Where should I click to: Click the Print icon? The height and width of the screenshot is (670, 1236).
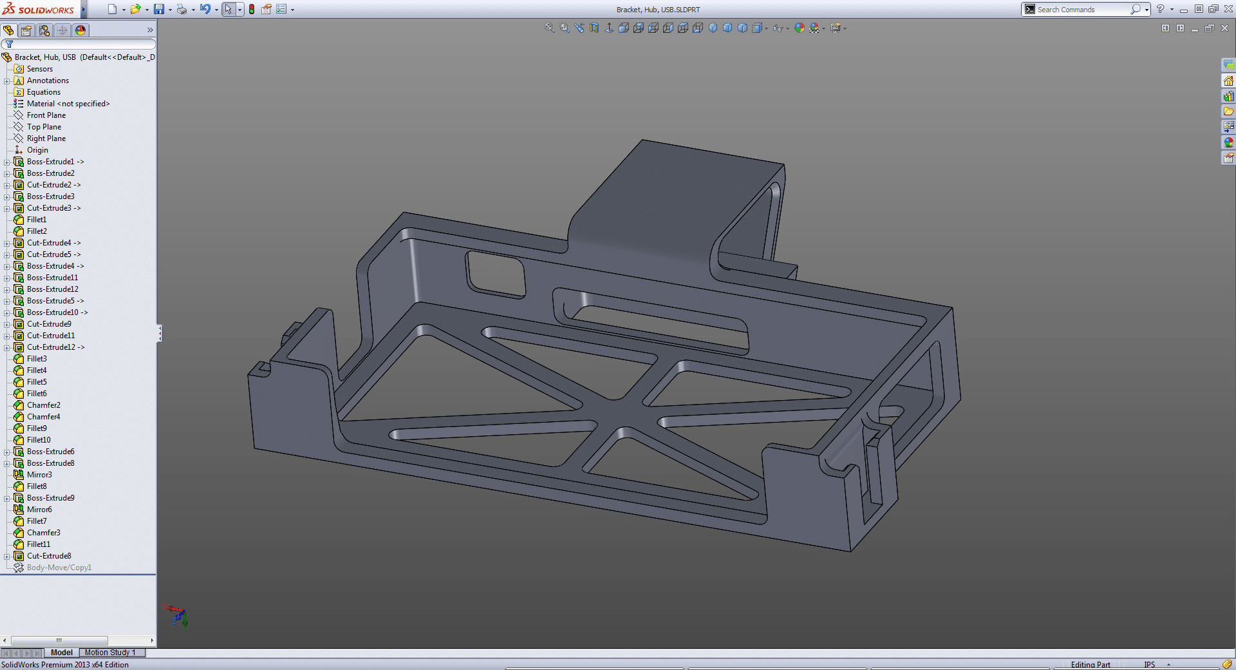coord(182,9)
